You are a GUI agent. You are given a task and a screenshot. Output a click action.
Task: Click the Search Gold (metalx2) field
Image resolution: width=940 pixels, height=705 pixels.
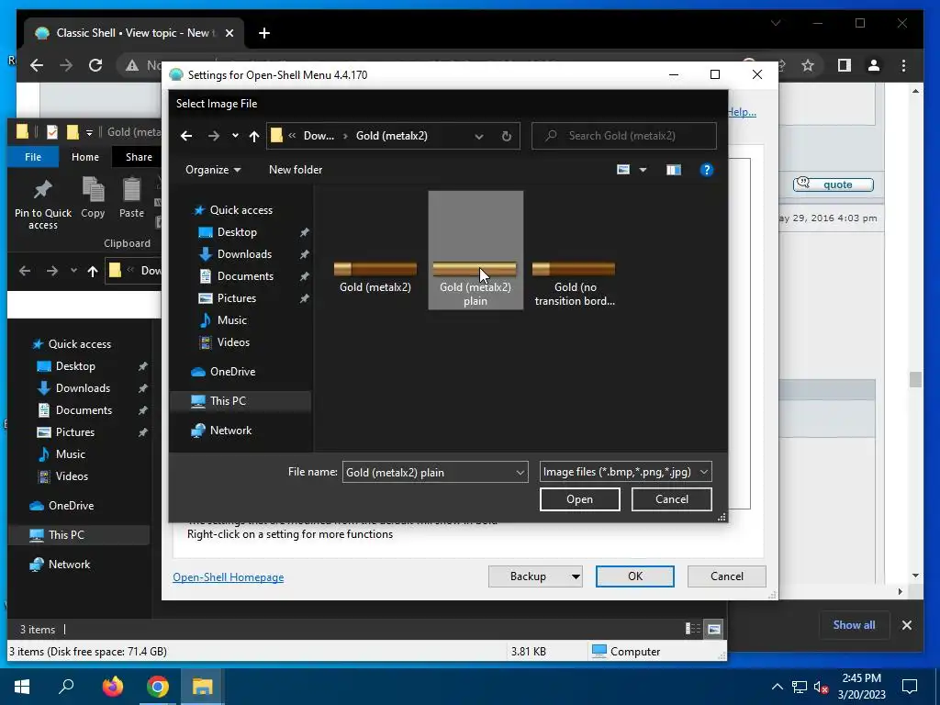(x=624, y=136)
